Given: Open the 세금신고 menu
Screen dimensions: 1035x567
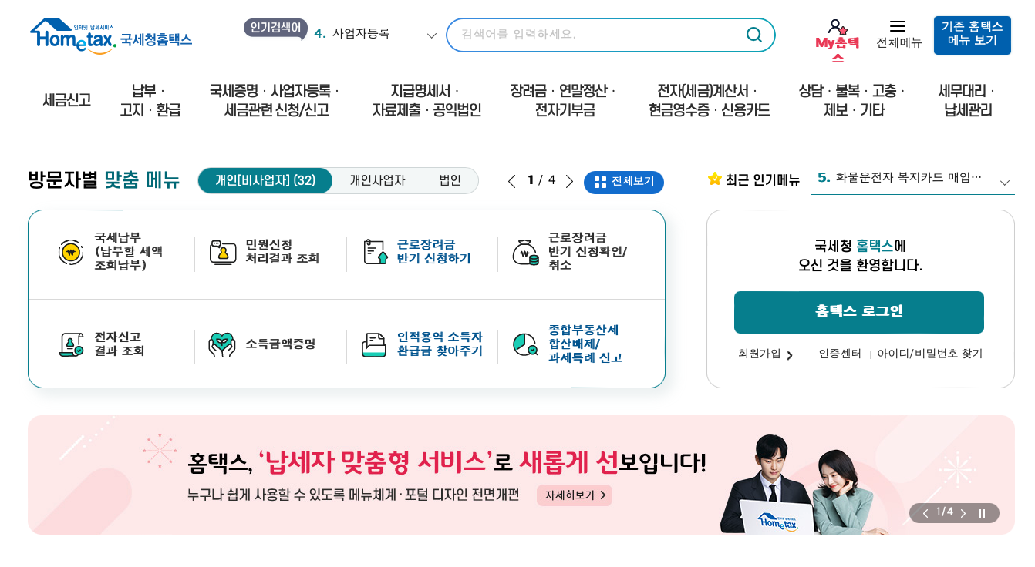Looking at the screenshot, I should [x=67, y=100].
